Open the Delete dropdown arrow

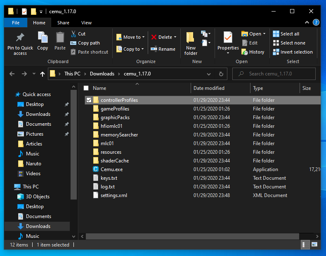point(175,37)
